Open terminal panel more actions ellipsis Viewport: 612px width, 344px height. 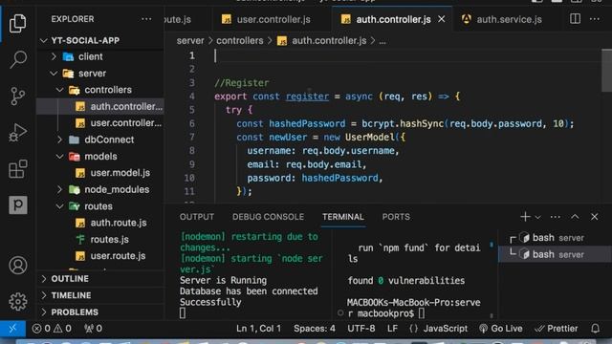point(555,217)
